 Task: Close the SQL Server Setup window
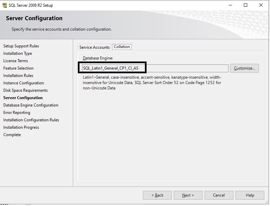pos(261,5)
